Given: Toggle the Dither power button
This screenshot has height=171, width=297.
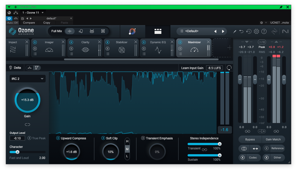Looking at the screenshot, I should point(266,157).
